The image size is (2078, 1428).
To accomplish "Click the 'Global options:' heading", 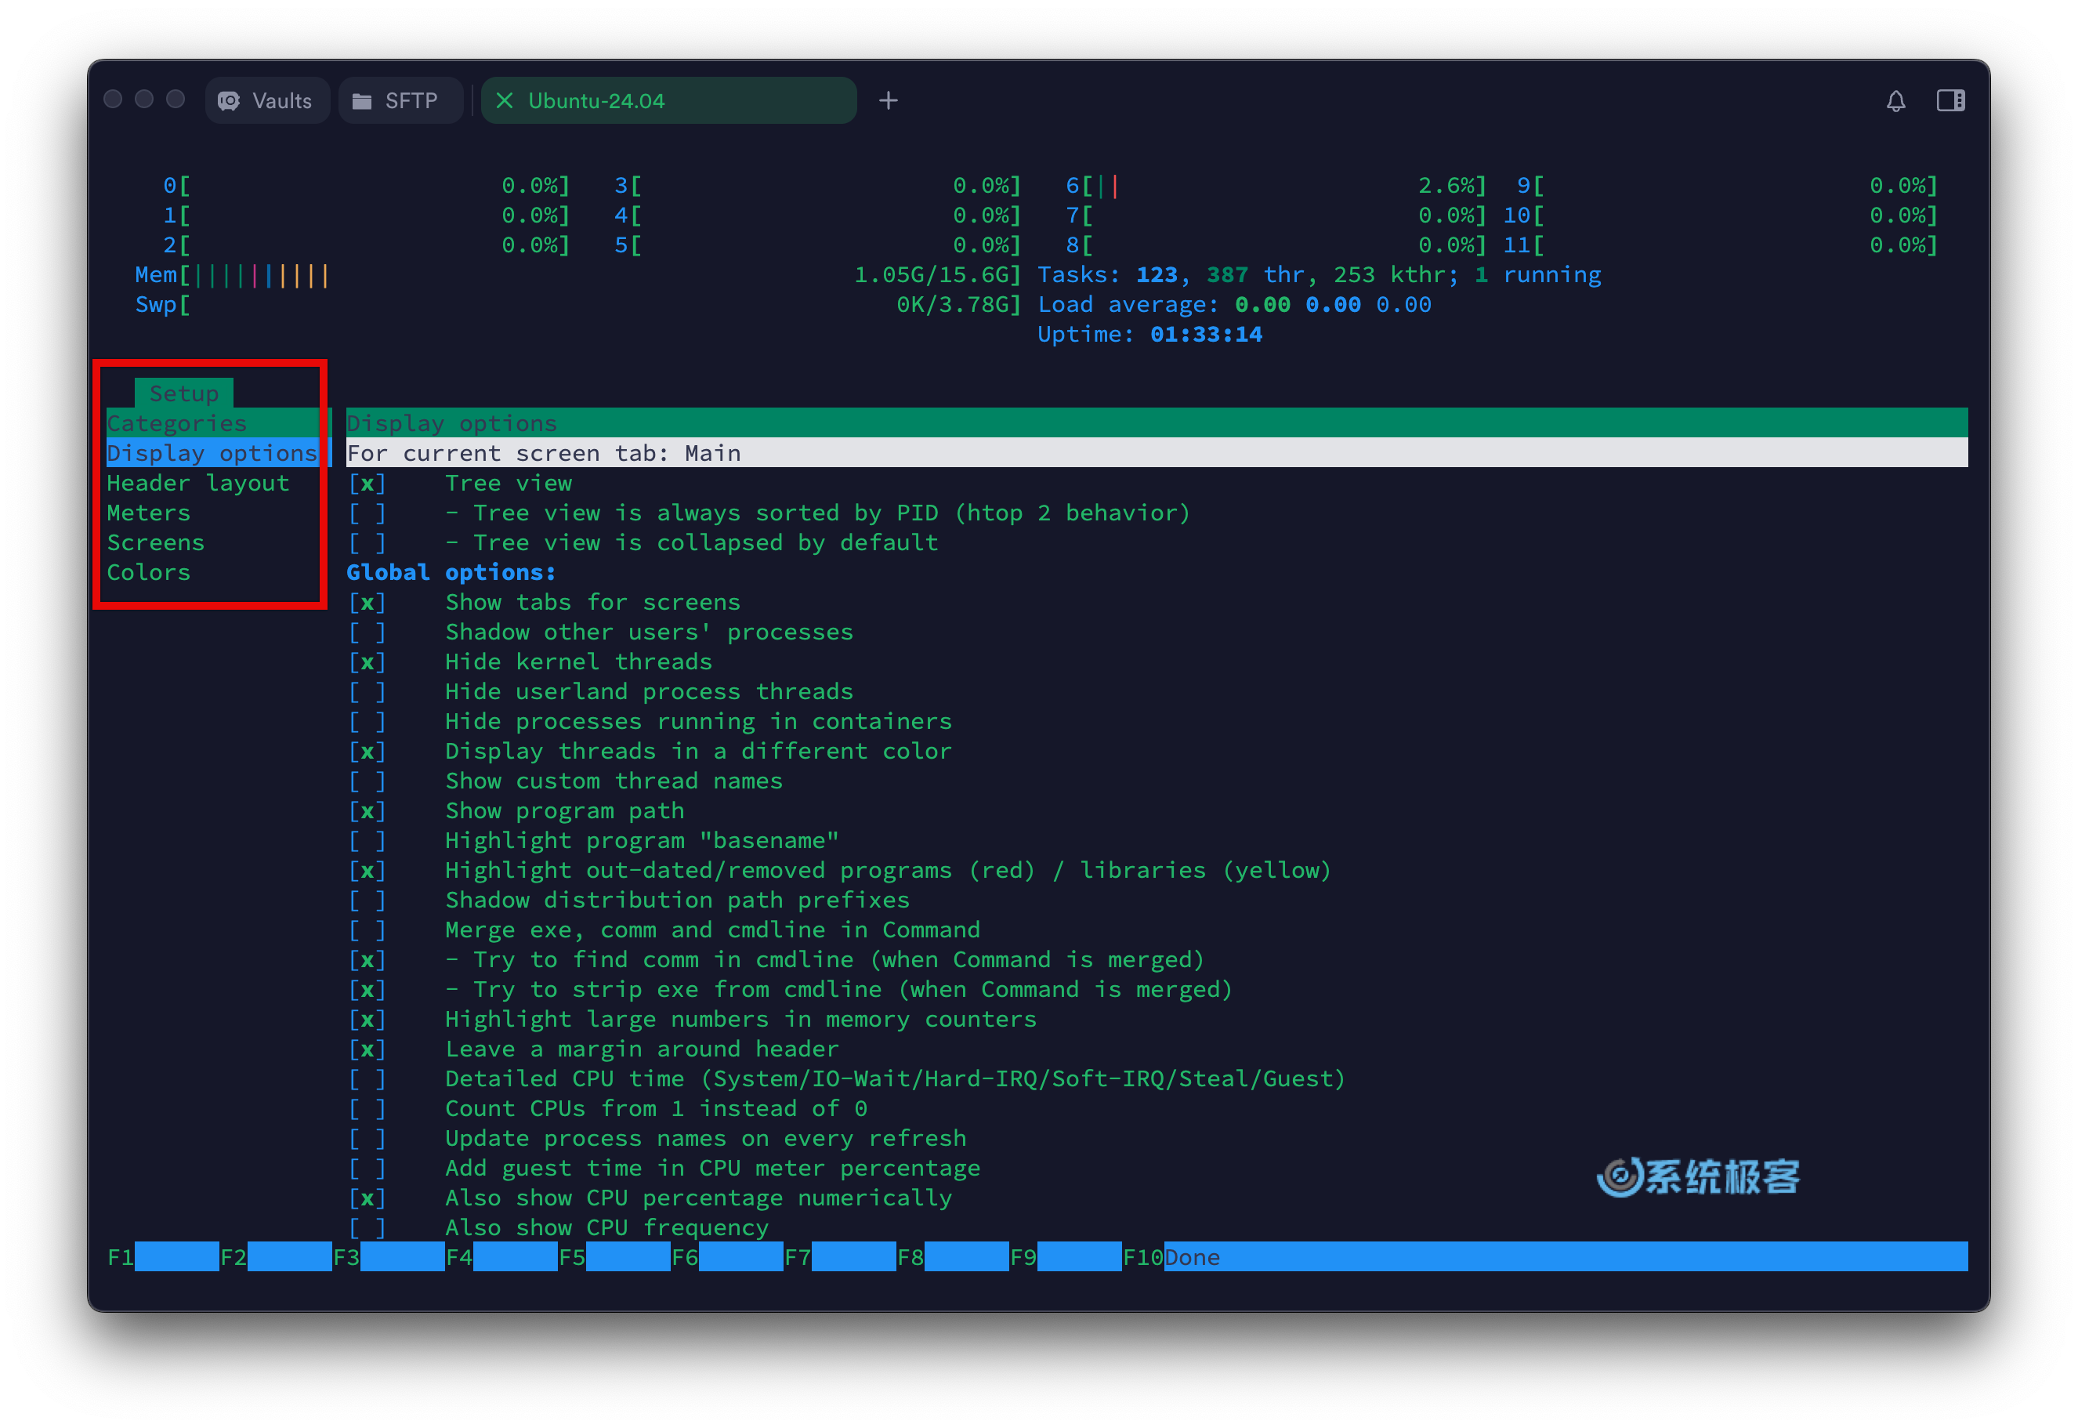I will click(x=451, y=571).
